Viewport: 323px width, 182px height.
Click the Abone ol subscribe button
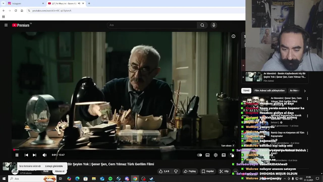(x=60, y=171)
